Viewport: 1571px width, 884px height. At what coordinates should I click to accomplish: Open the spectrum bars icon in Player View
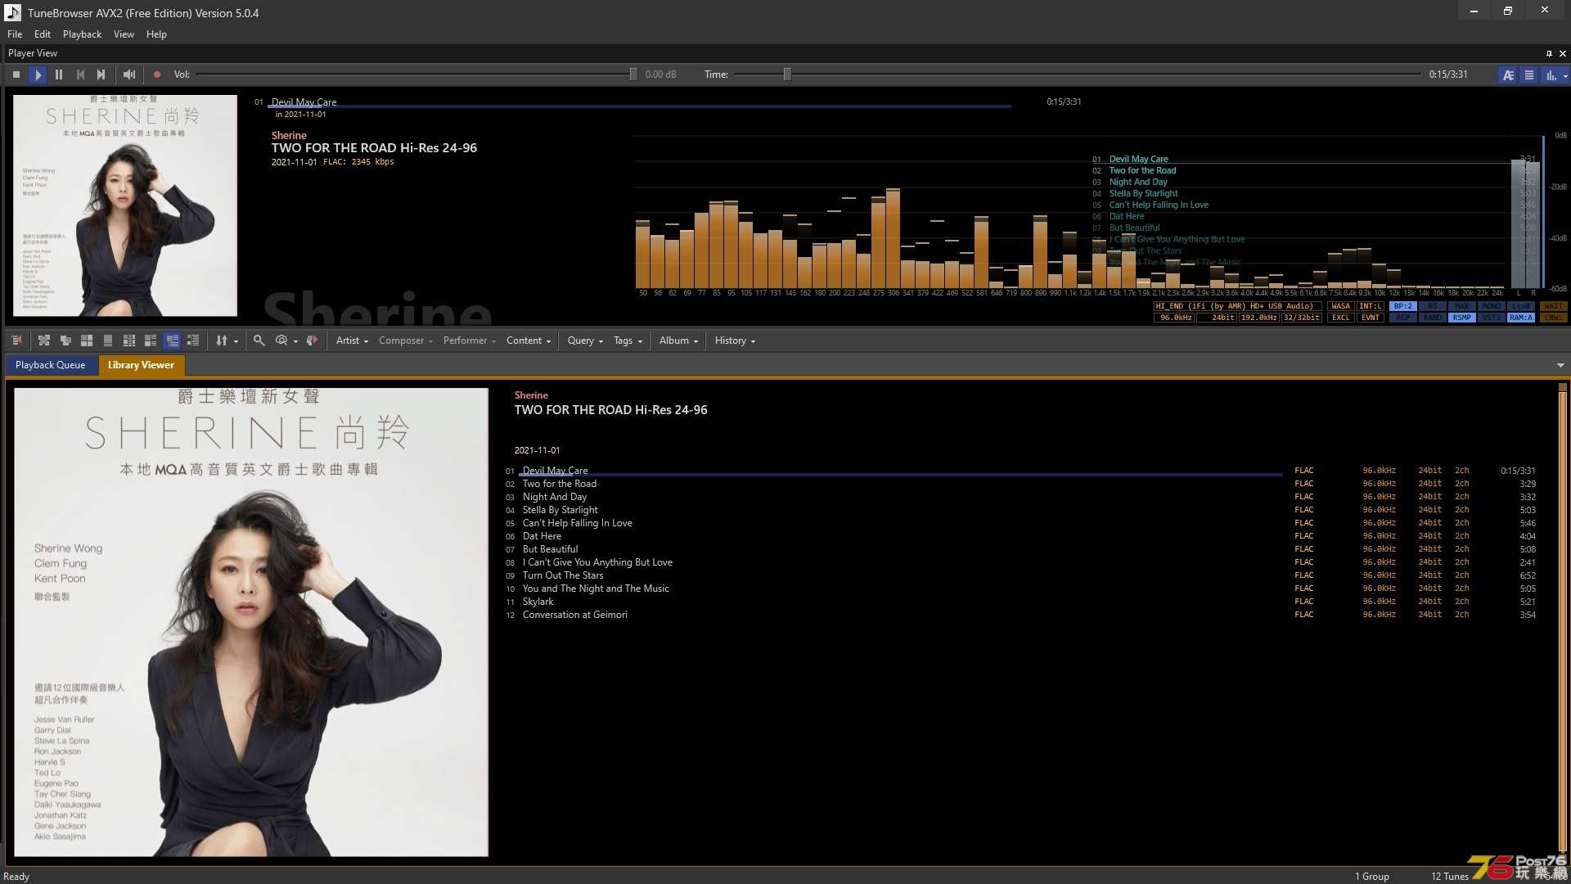coord(1551,74)
